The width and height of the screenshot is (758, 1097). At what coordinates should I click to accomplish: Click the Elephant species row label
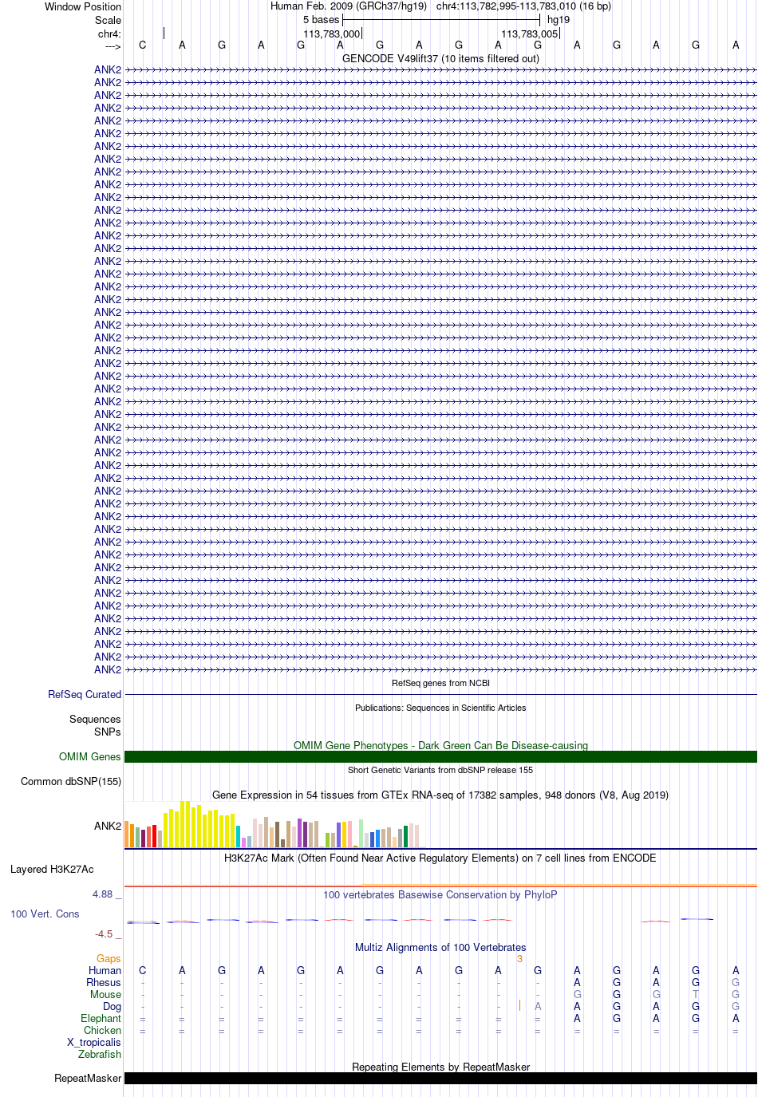[x=101, y=1018]
